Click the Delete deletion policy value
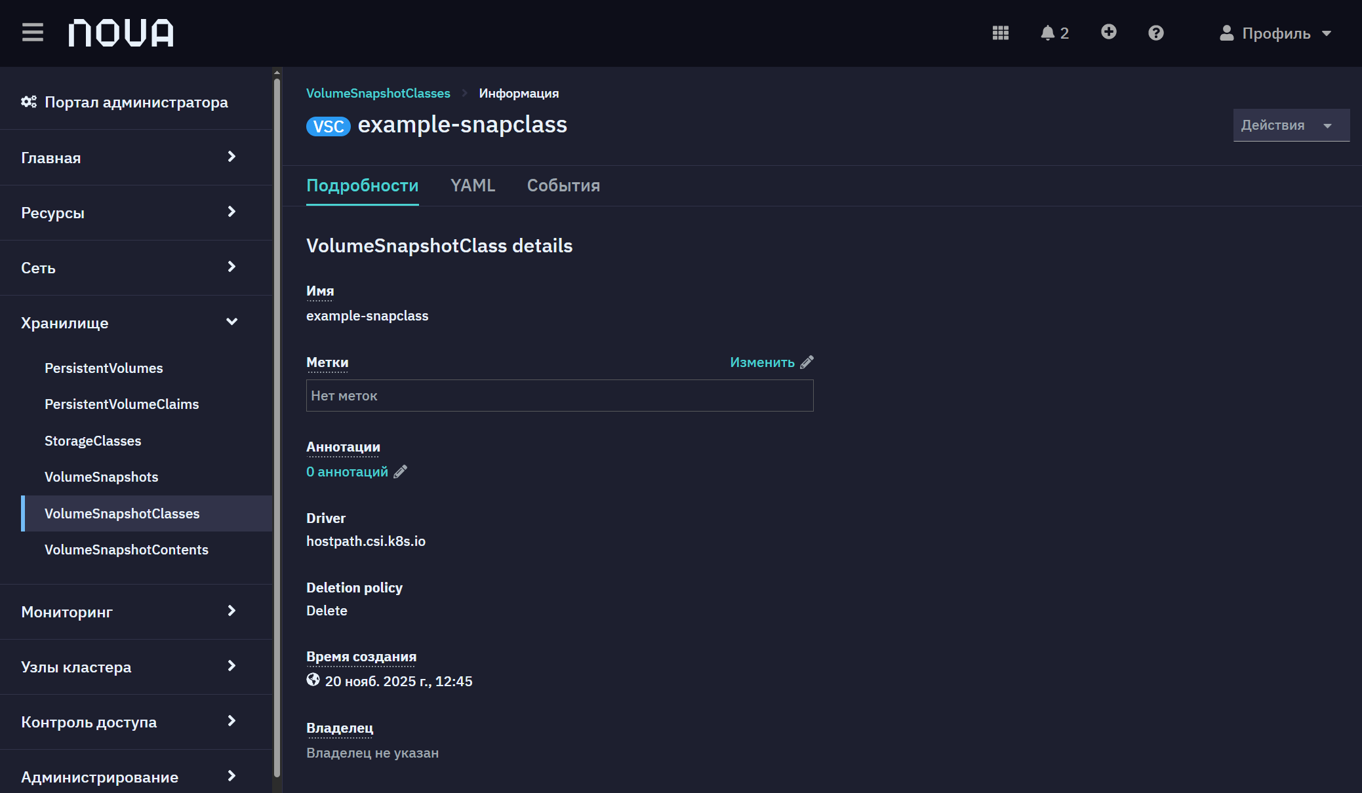1362x793 pixels. [327, 610]
